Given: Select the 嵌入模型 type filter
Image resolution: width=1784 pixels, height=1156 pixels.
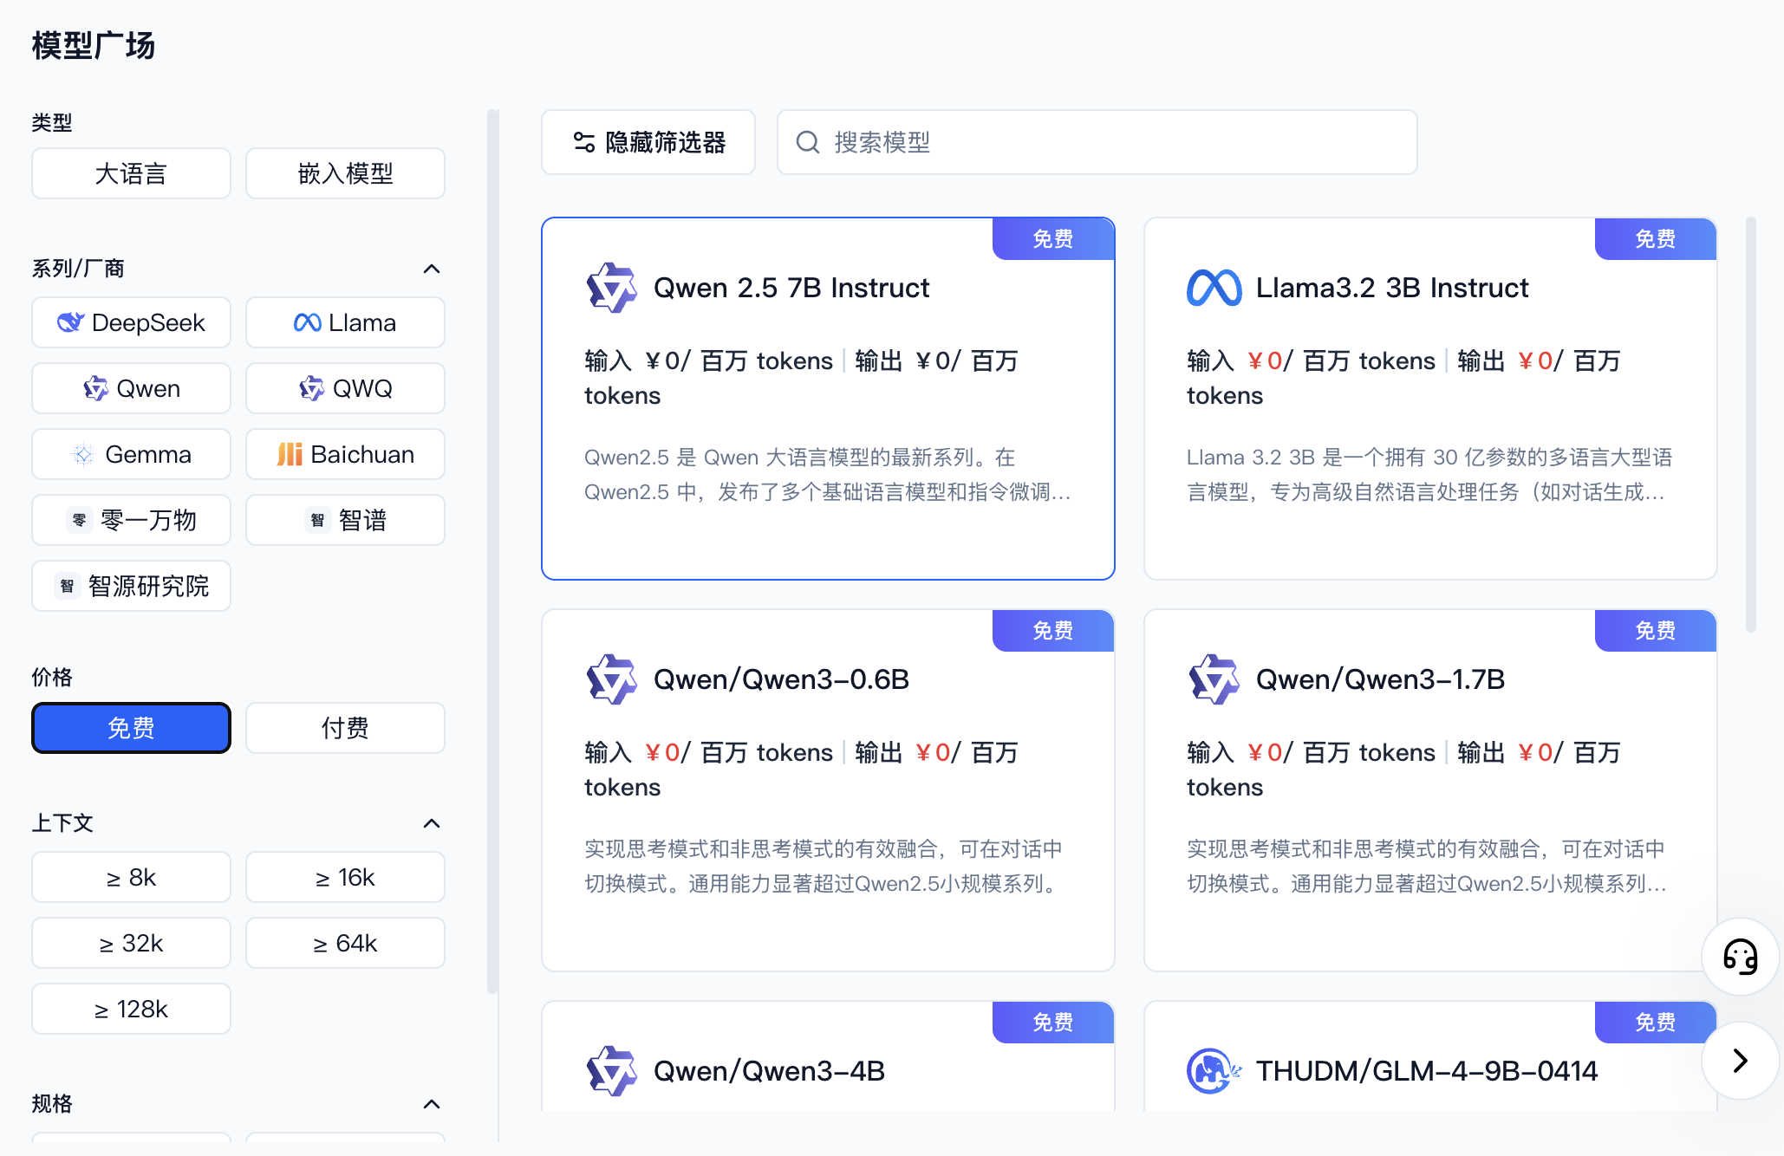Looking at the screenshot, I should [345, 173].
